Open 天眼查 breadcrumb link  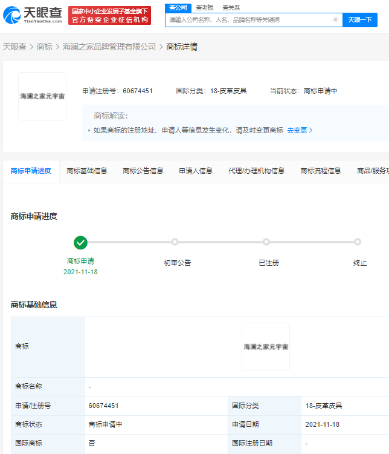[x=14, y=47]
